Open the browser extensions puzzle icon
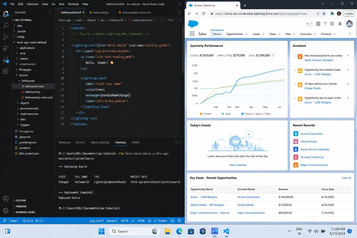Screen dimensions: 357x238 tap(332, 14)
